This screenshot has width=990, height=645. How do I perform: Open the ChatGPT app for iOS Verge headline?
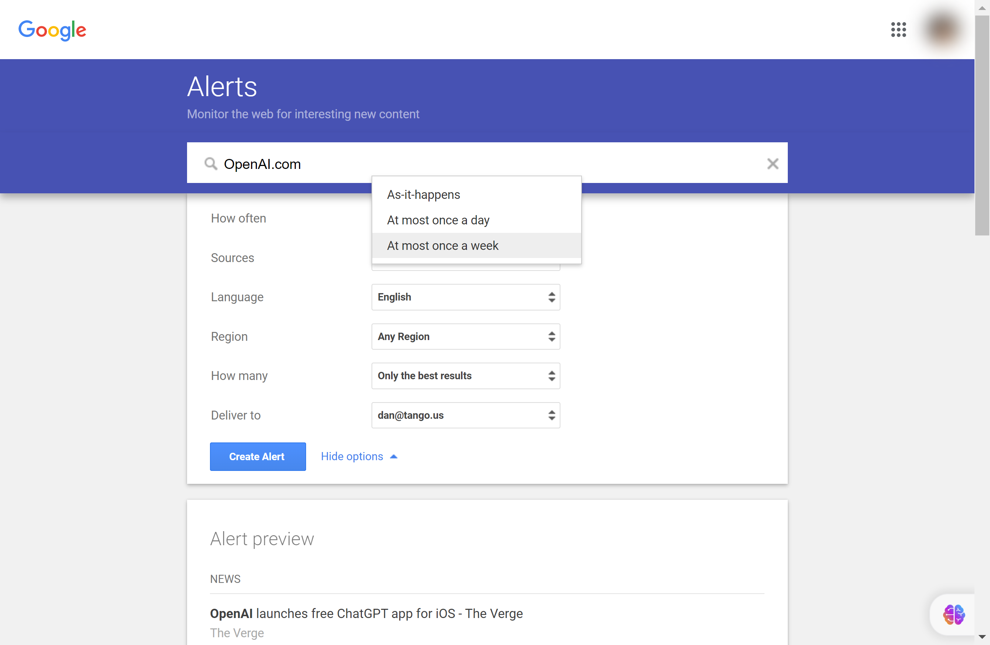(x=366, y=613)
